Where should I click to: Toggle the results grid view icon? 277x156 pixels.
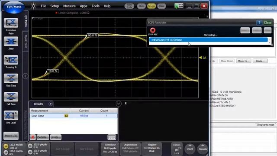(112, 137)
